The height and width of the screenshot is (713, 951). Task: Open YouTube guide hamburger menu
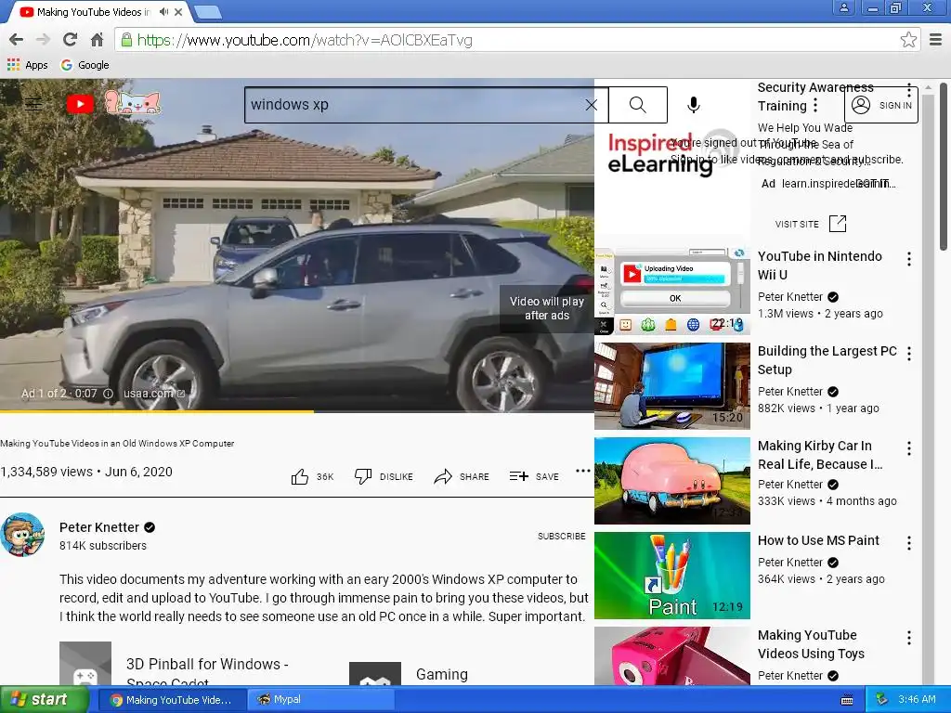tap(33, 104)
